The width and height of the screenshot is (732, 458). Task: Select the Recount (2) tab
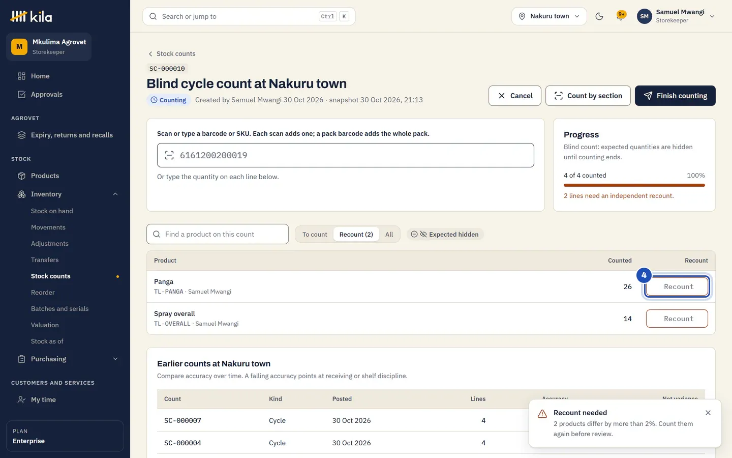356,234
